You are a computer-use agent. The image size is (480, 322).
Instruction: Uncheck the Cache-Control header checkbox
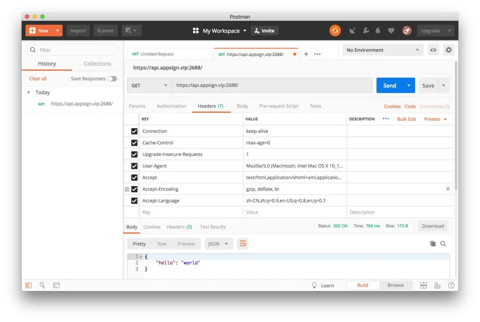coord(134,143)
